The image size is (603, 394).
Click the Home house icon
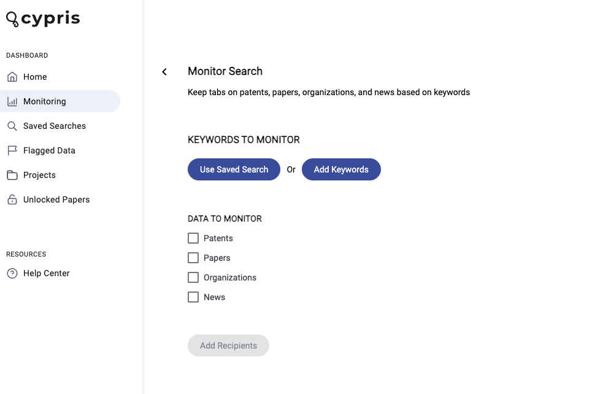[x=12, y=77]
